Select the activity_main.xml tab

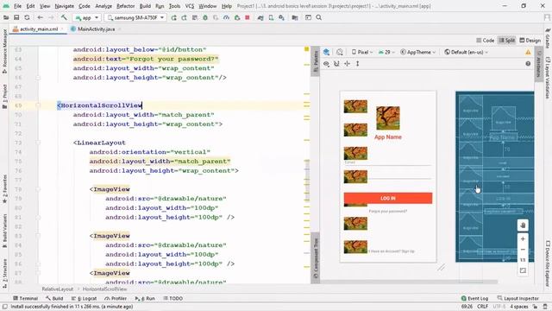(x=38, y=29)
